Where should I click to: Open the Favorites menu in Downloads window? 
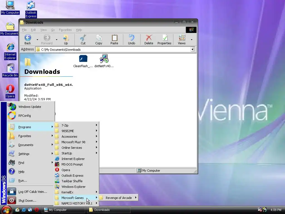[x=65, y=30]
